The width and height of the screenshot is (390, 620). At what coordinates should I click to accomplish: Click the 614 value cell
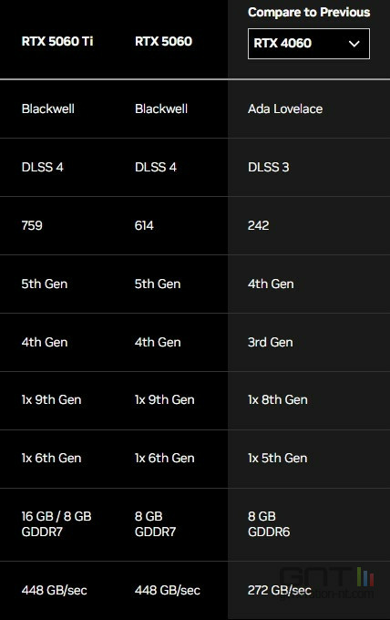[x=144, y=225]
